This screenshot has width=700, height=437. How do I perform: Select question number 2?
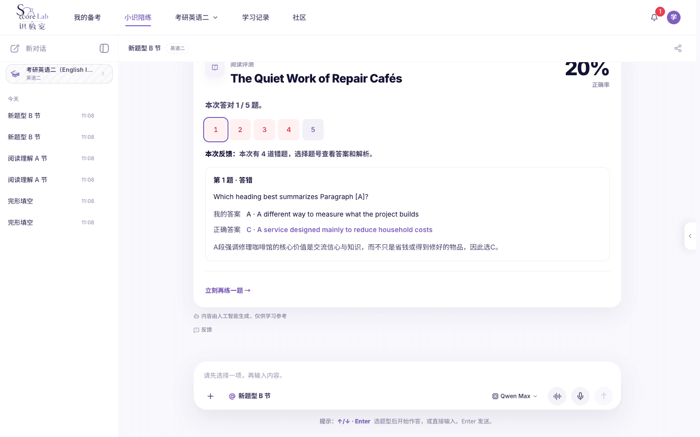tap(240, 130)
